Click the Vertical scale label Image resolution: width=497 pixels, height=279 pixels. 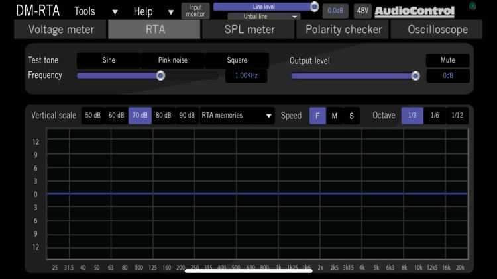coord(54,116)
